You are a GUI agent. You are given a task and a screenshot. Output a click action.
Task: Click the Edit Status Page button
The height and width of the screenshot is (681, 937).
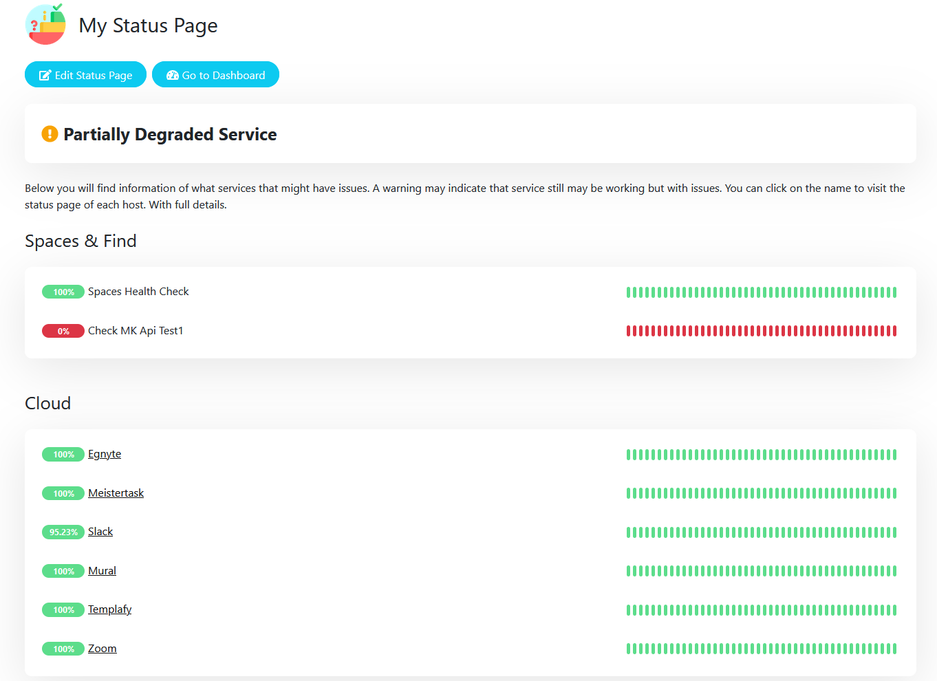pos(85,75)
